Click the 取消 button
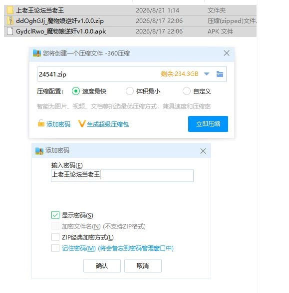Screen dimensions: 289x293 coord(143,265)
